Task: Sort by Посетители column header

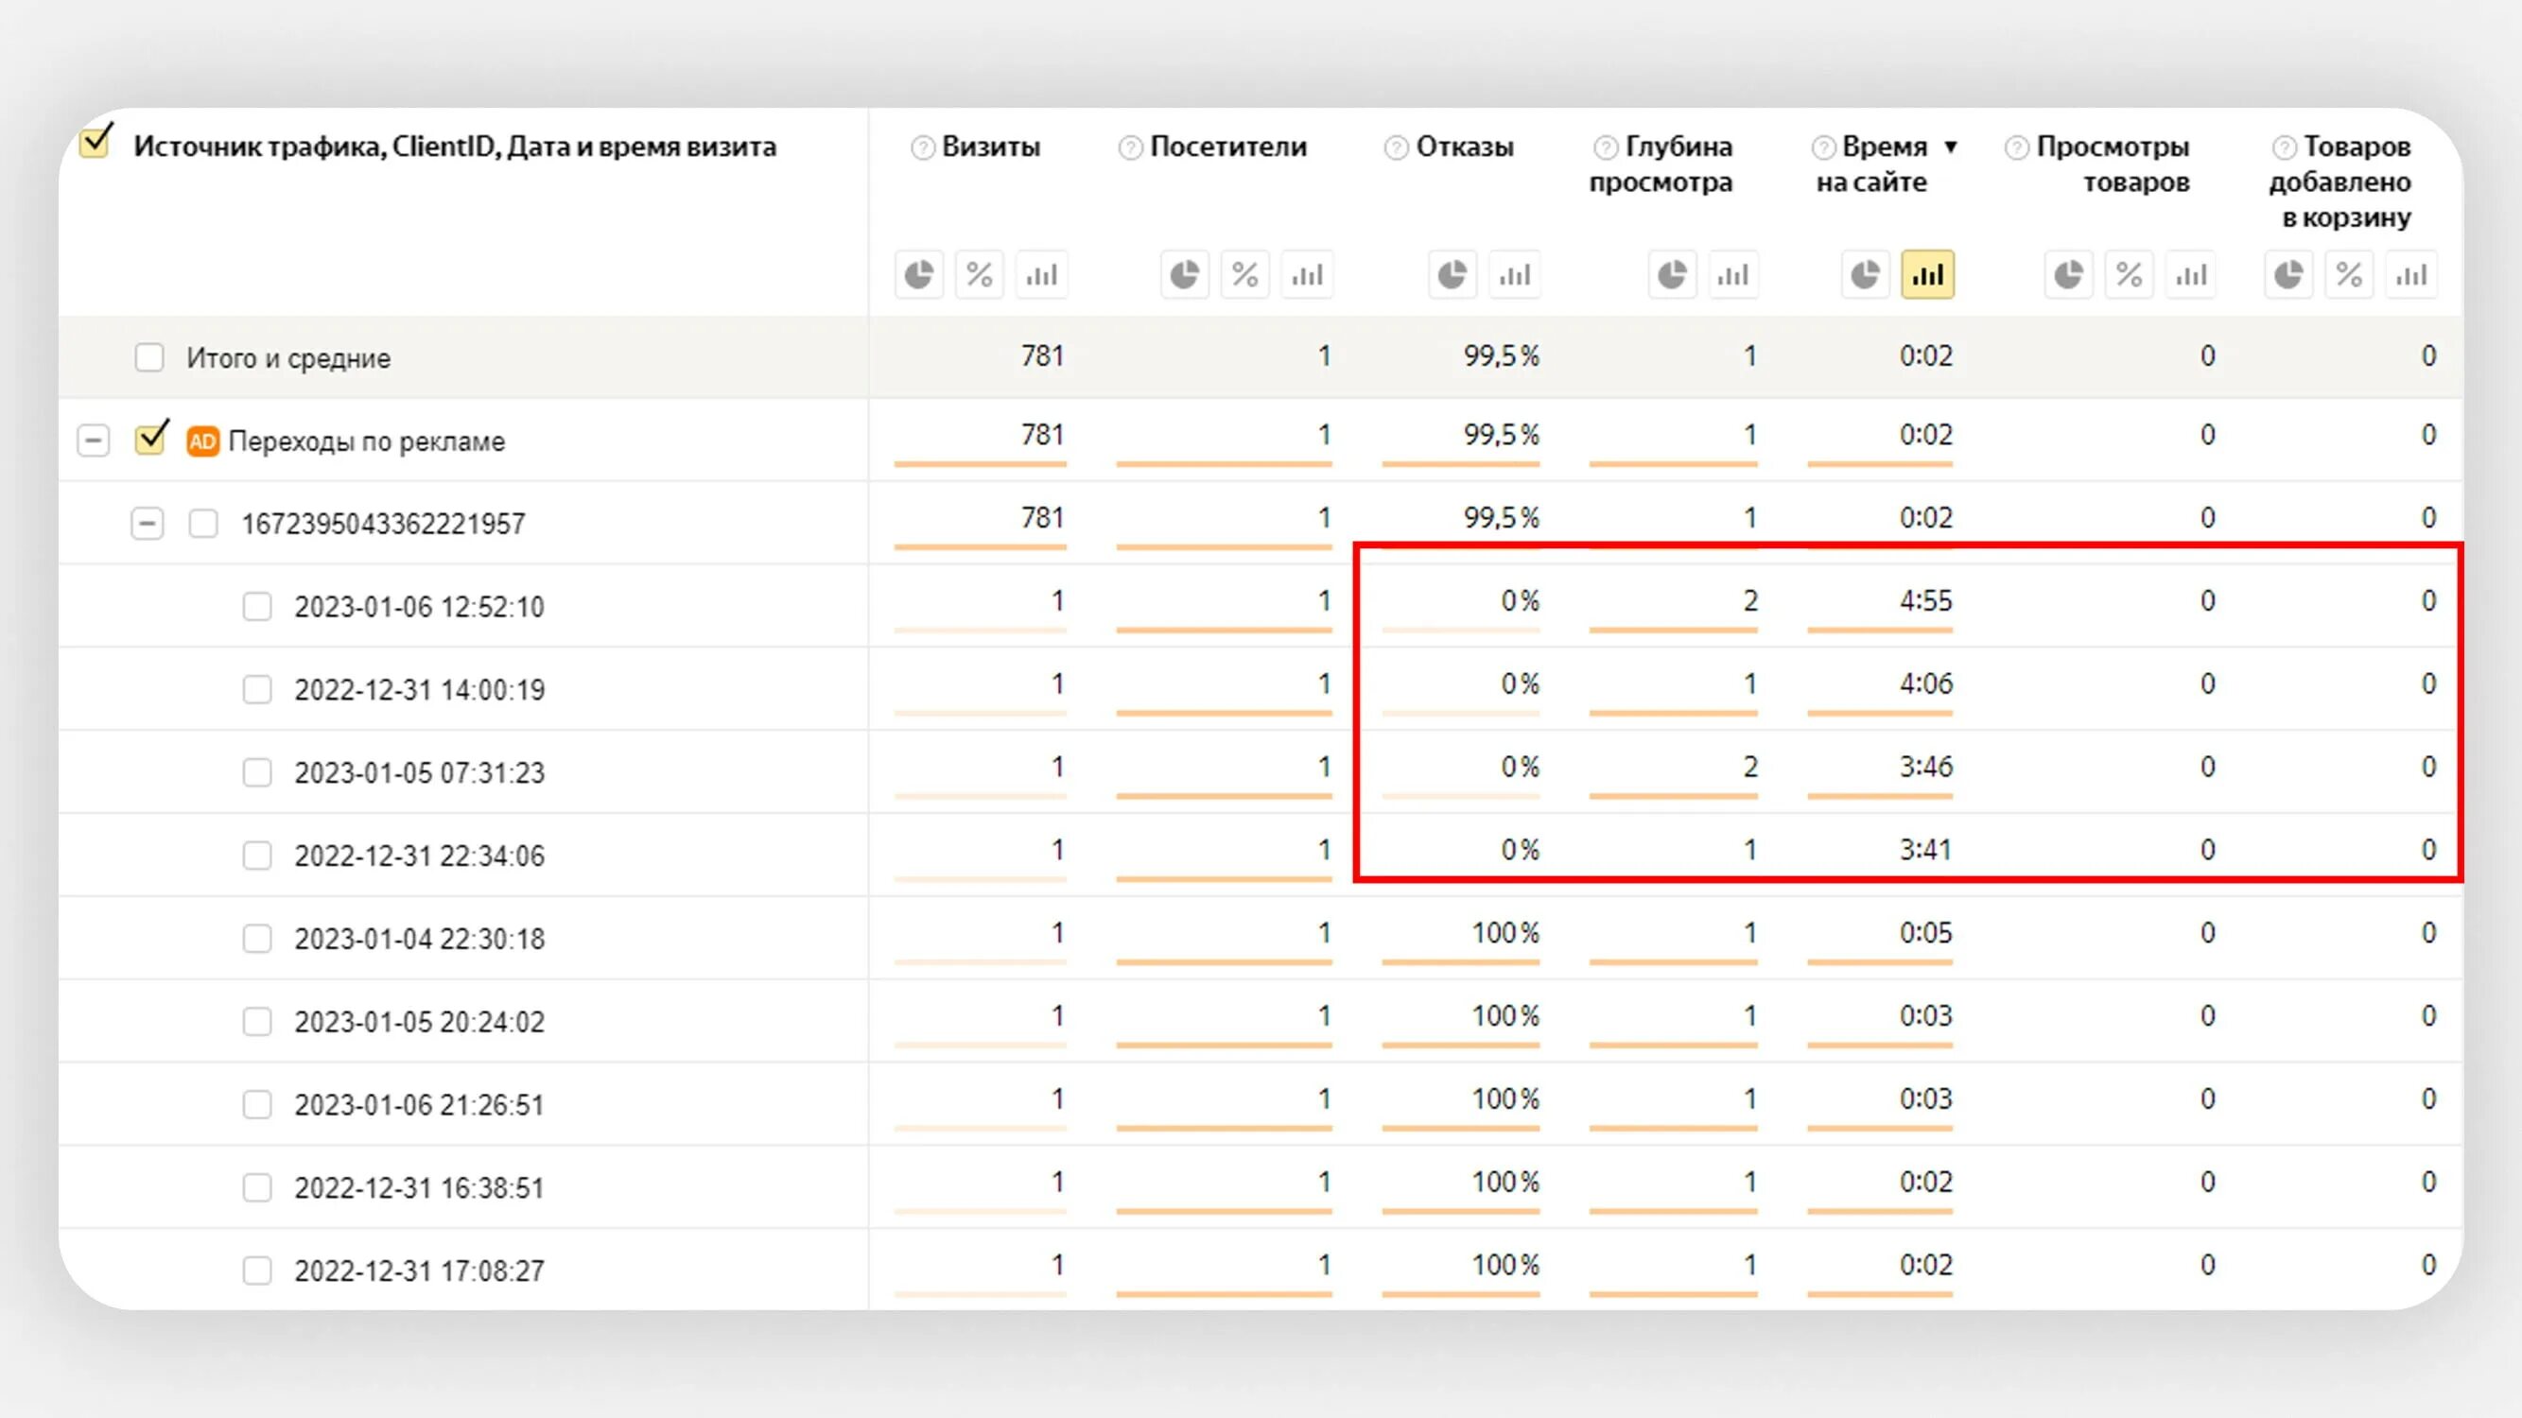Action: pos(1227,147)
